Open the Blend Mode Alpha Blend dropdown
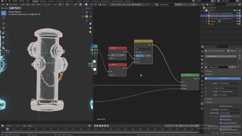242x136 pixels. coord(230,110)
